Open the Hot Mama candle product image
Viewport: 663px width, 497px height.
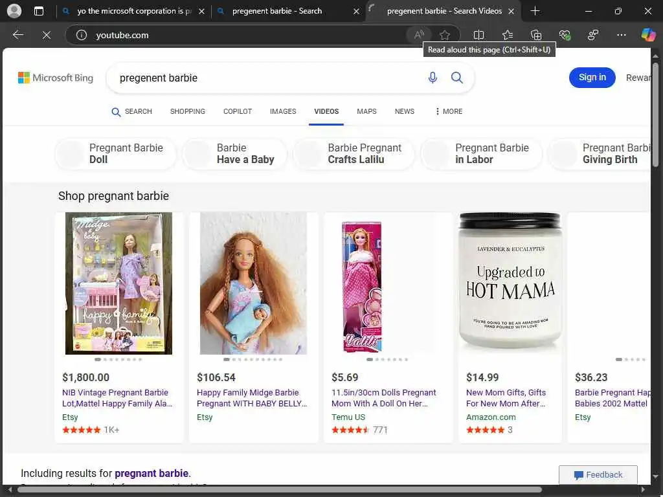(510, 281)
